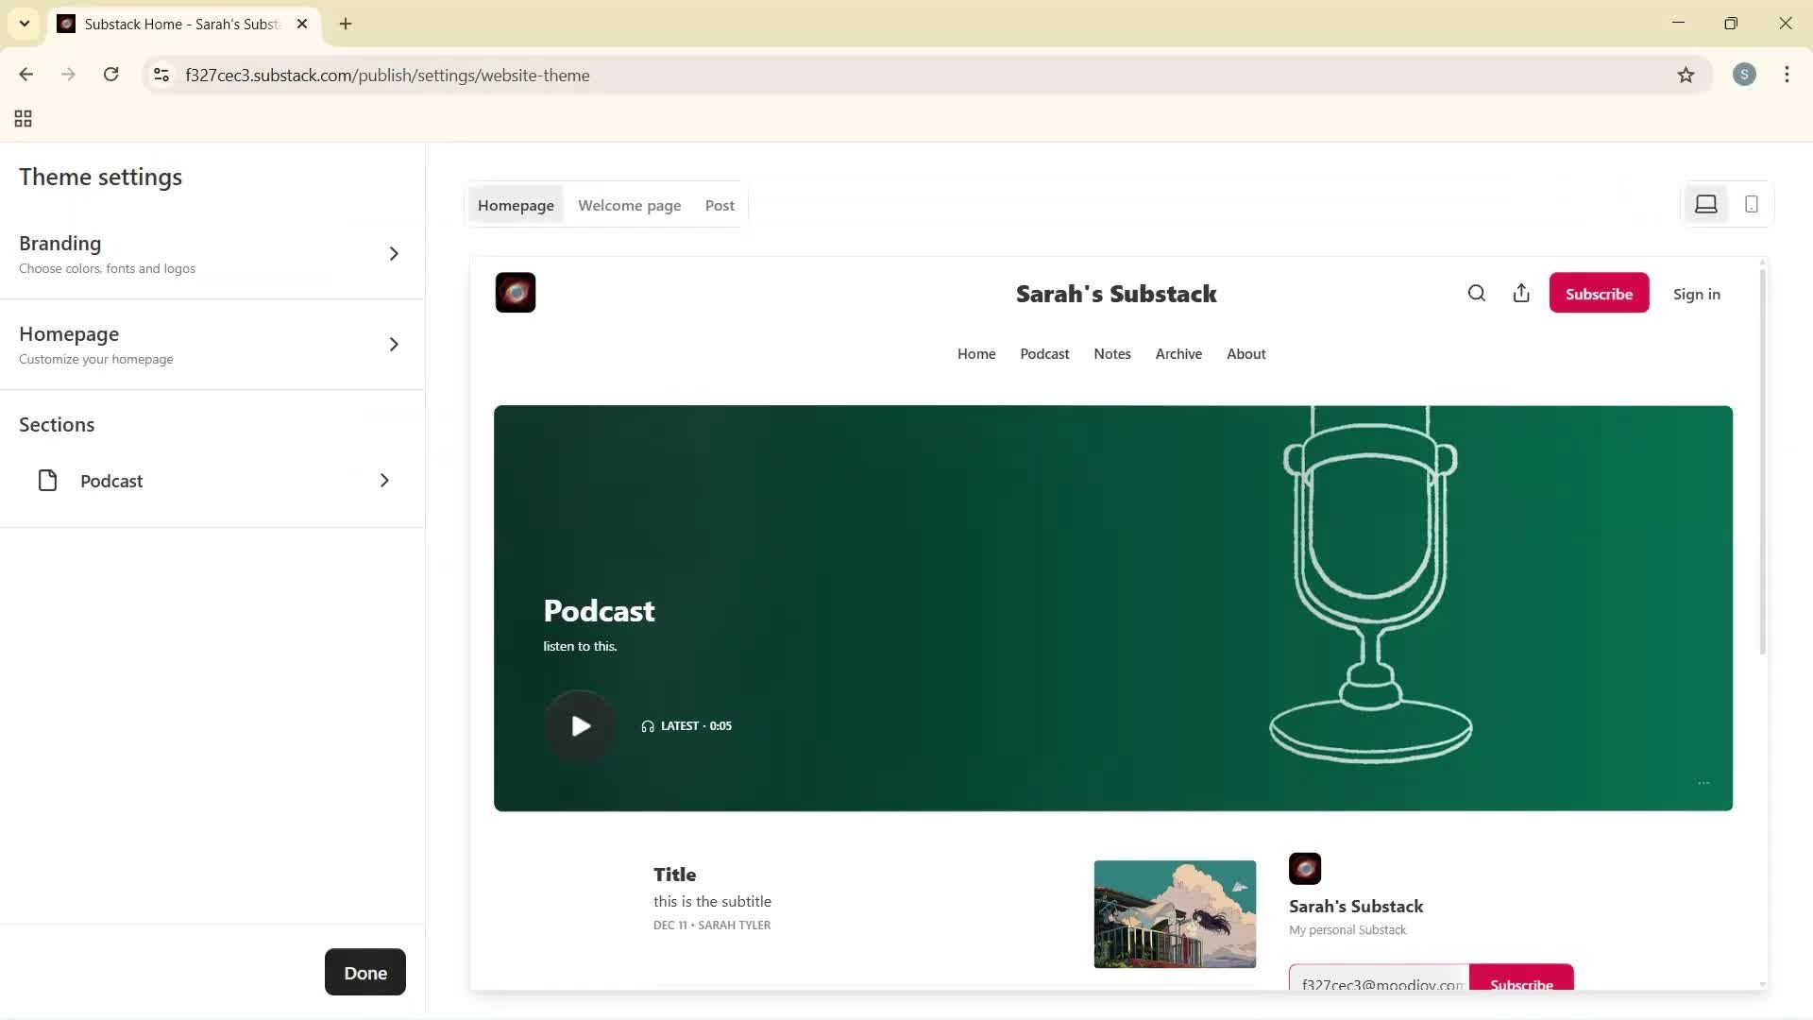Screen dimensions: 1813x1020
Task: Switch preview to mobile view
Action: click(x=1752, y=203)
